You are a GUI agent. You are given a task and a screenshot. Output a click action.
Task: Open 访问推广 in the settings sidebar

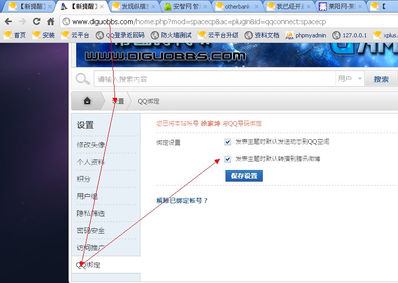point(91,248)
